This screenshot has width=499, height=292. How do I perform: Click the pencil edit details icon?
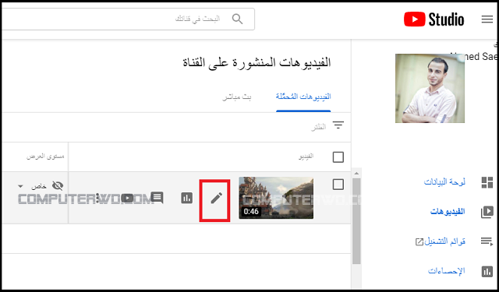217,198
